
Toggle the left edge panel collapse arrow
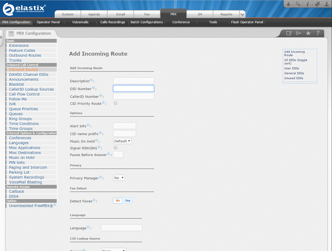pos(1,37)
